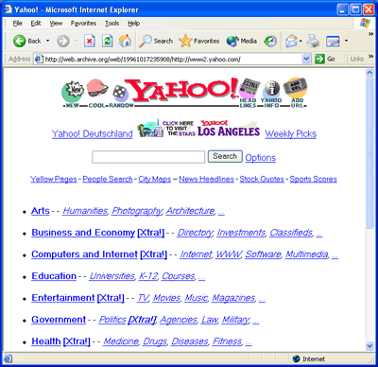Click the Random dice icon

[x=121, y=94]
